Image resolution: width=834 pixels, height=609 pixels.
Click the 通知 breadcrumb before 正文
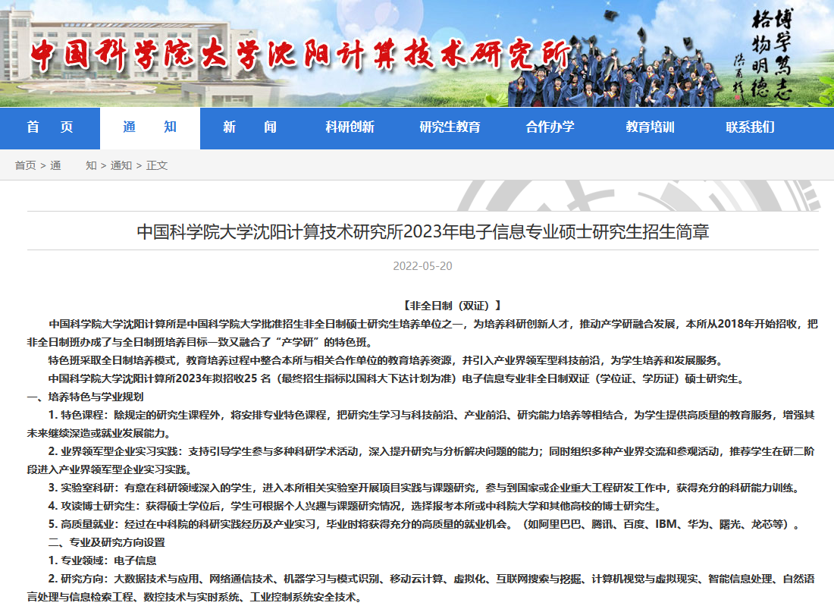point(121,166)
